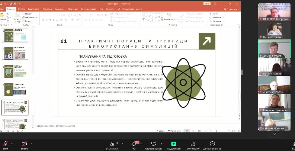Open the Приложения apps icon
295x151 pixels.
[x=193, y=144]
